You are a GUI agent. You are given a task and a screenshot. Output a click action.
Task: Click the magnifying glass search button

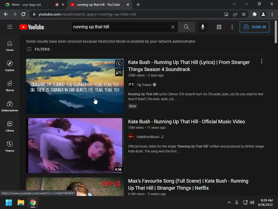[186, 27]
